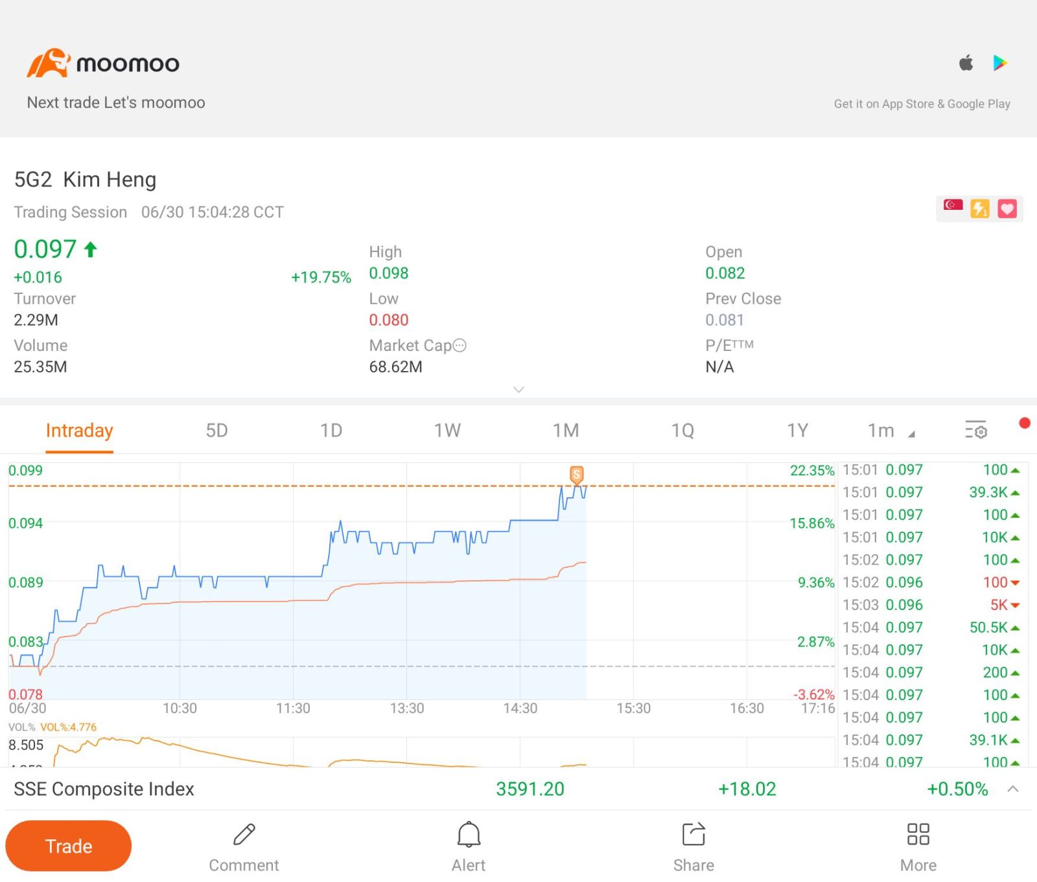The image size is (1037, 882).
Task: Switch to the 5D chart tab
Action: (216, 431)
